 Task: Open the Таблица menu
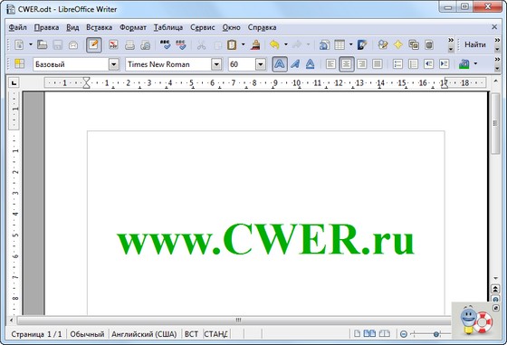[168, 27]
